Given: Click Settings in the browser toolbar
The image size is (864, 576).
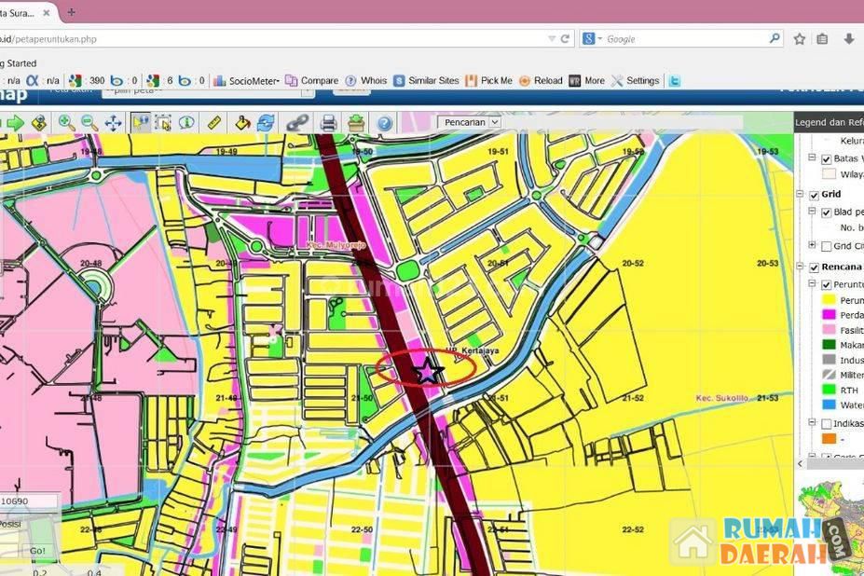Looking at the screenshot, I should (x=635, y=81).
